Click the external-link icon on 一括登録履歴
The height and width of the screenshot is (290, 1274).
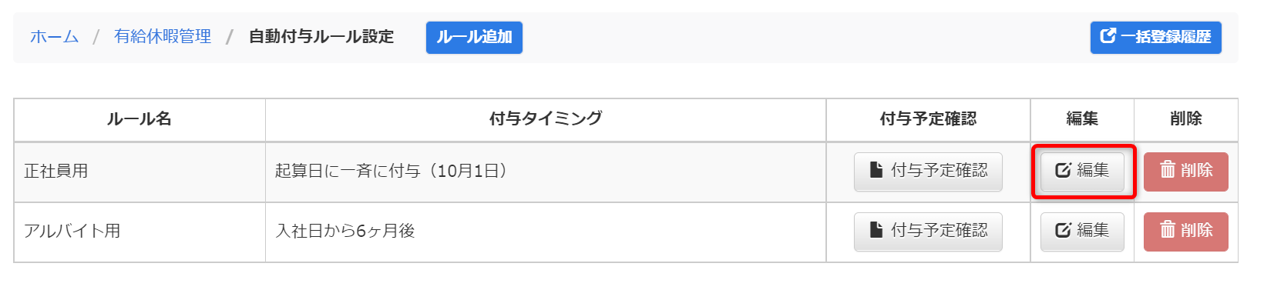click(1108, 35)
